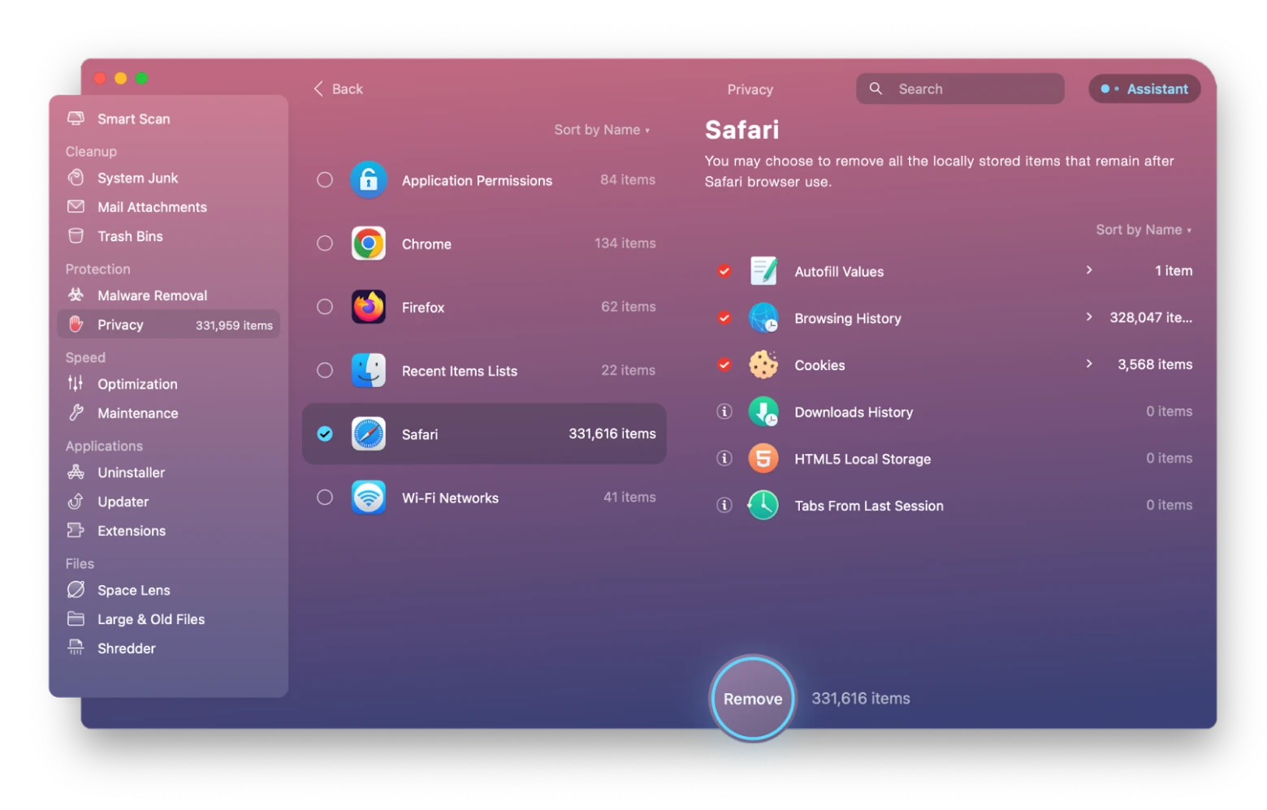This screenshot has height=810, width=1267.
Task: Click the HTML5 Local Storage icon
Action: [763, 459]
